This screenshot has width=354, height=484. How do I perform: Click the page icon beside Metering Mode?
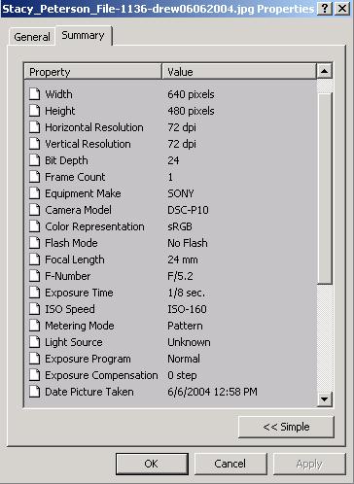coord(35,326)
